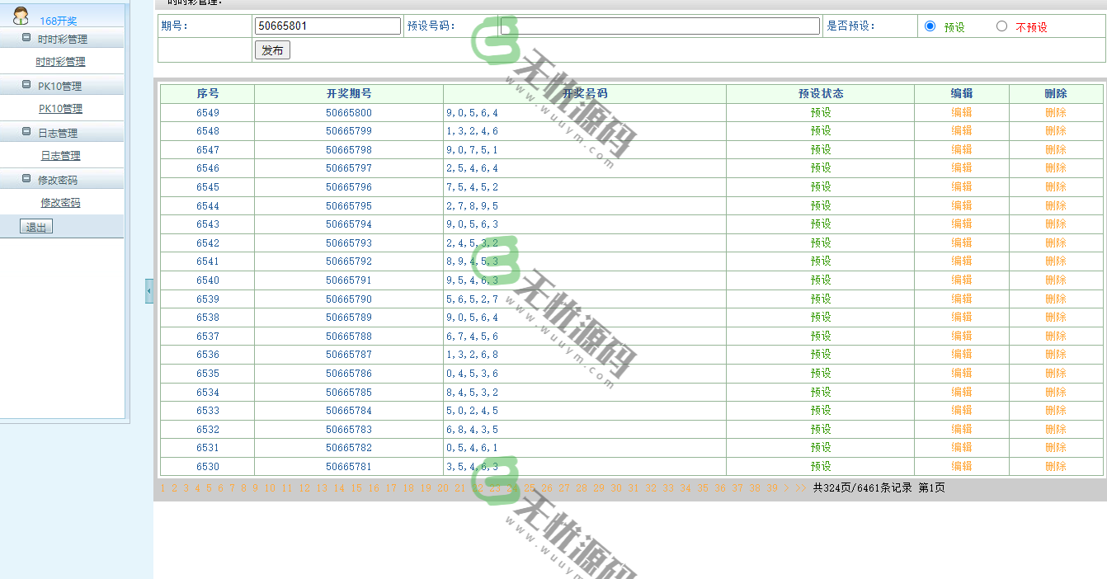
Task: Open the PK10管理 sidebar link
Action: click(x=60, y=109)
